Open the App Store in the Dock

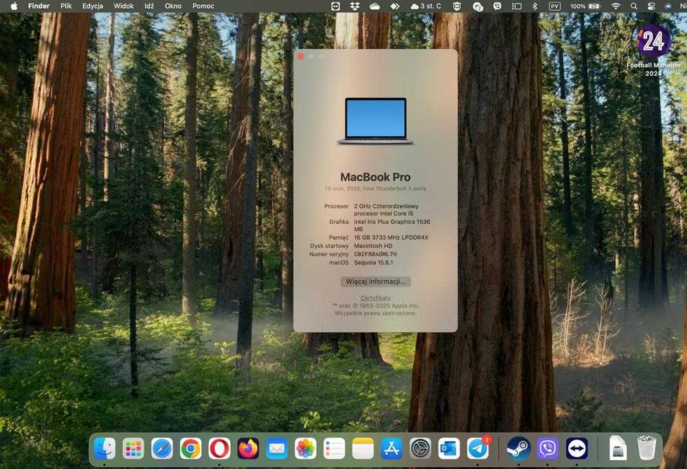click(392, 449)
